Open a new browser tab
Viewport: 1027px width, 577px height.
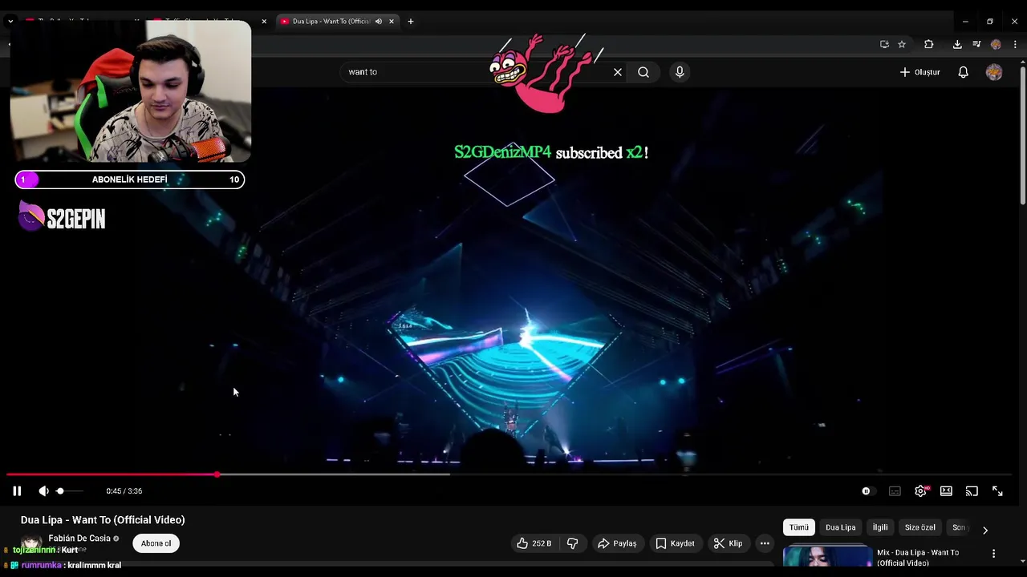click(x=411, y=22)
